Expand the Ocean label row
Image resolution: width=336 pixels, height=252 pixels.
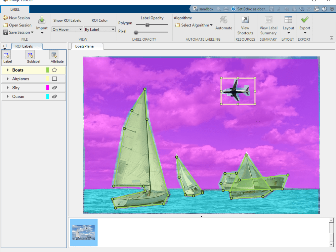click(x=7, y=96)
